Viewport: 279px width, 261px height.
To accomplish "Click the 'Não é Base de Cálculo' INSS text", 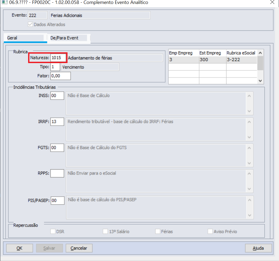I will point(89,96).
